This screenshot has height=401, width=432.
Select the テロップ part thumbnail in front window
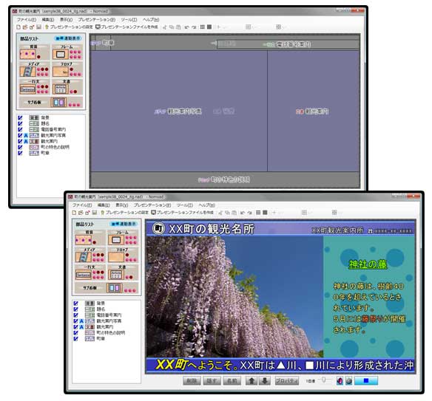pos(116,257)
